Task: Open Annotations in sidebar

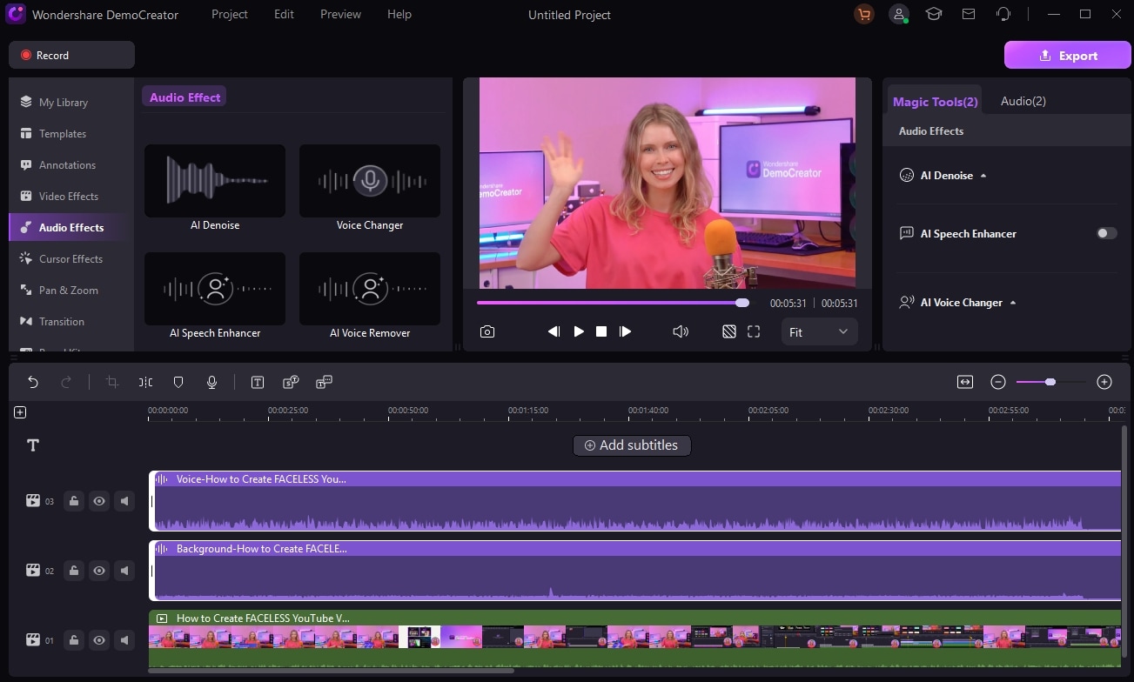Action: pos(70,164)
